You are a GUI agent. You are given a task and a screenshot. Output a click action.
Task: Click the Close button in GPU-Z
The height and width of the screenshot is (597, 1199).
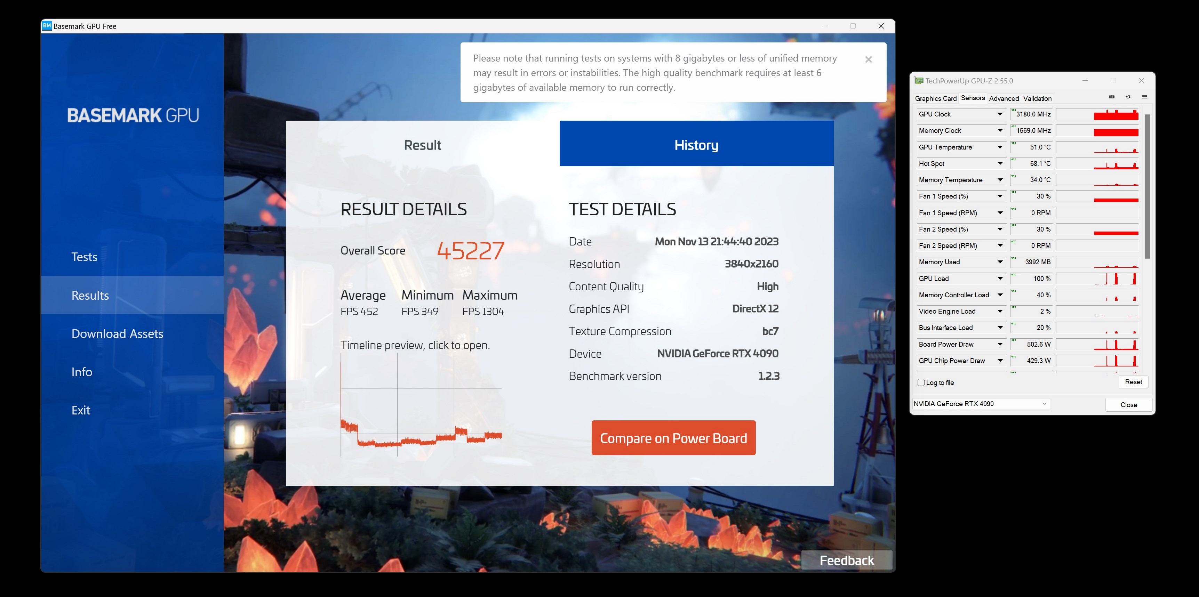click(1129, 404)
